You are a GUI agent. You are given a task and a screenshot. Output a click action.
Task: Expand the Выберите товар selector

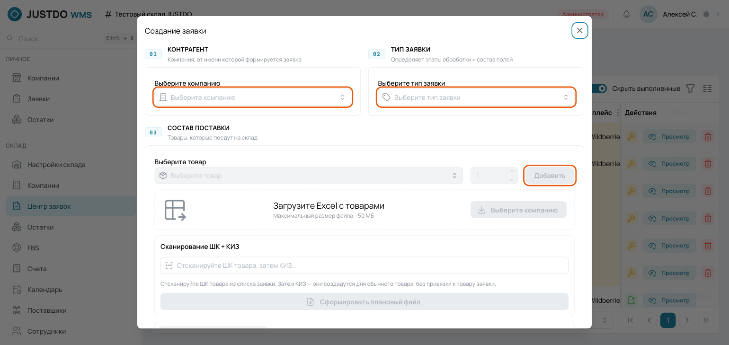point(309,176)
